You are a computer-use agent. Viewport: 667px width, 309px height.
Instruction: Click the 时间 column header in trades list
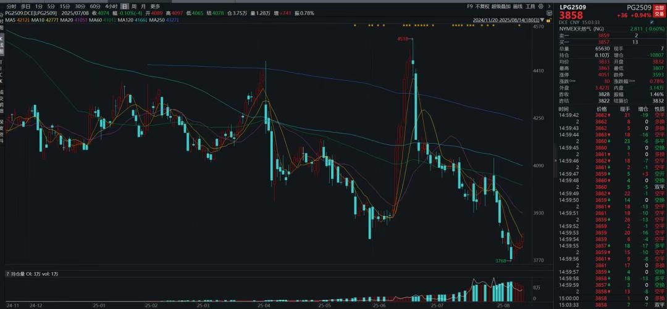click(x=563, y=109)
